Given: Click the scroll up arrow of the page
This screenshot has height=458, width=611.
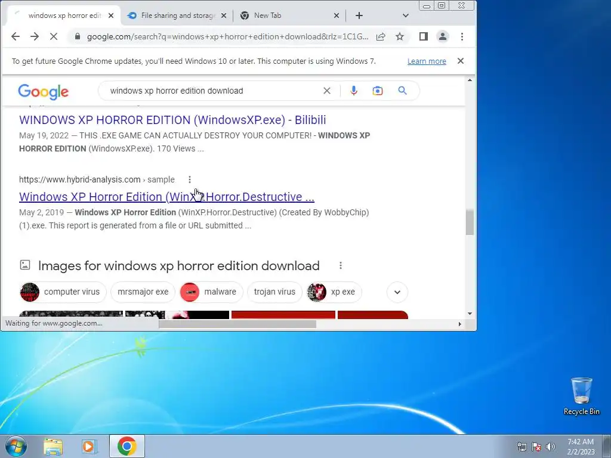Looking at the screenshot, I should [470, 81].
